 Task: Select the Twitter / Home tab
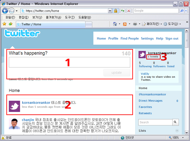(x=51, y=24)
